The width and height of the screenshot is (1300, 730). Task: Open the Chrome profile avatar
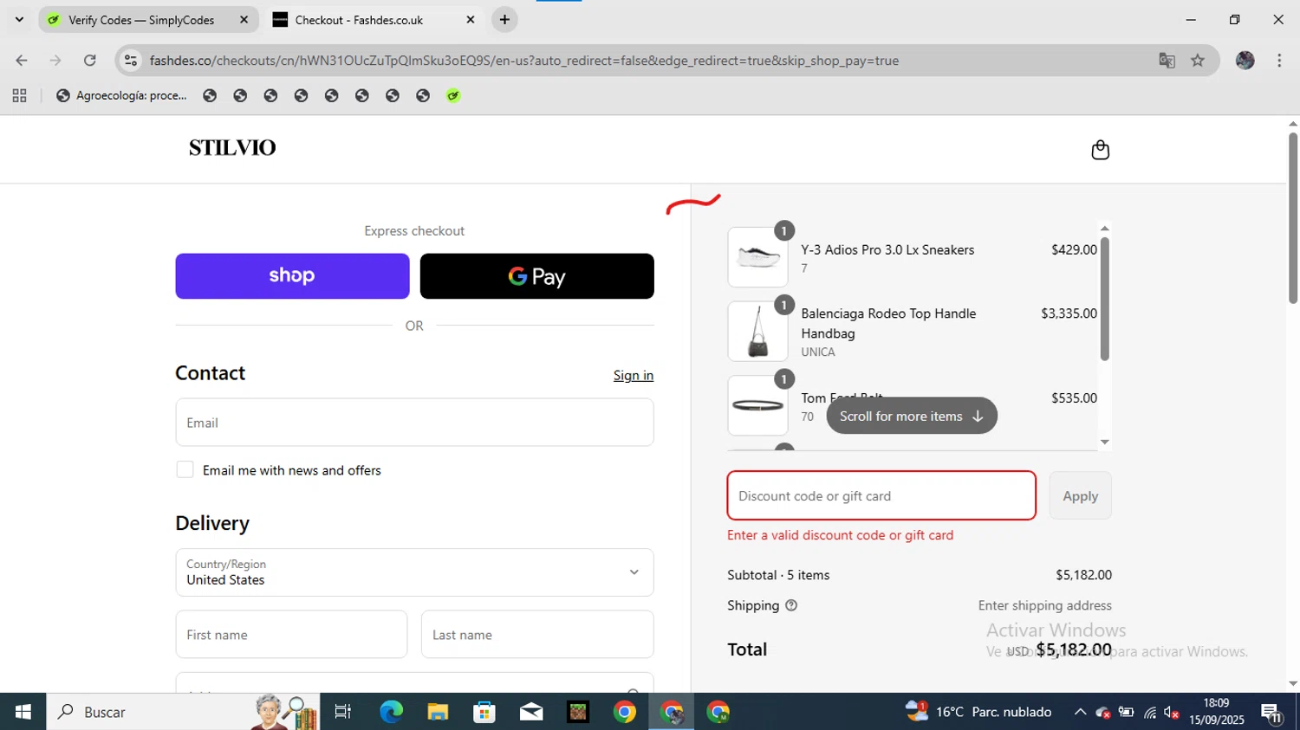1245,61
